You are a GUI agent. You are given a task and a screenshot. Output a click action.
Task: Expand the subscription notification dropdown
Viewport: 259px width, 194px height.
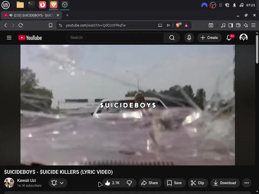(x=58, y=183)
